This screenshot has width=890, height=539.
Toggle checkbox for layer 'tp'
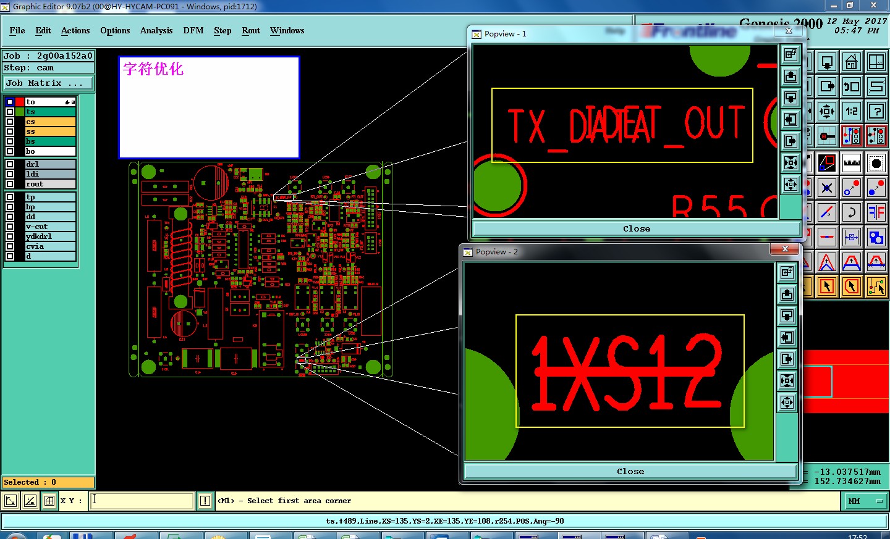[10, 197]
